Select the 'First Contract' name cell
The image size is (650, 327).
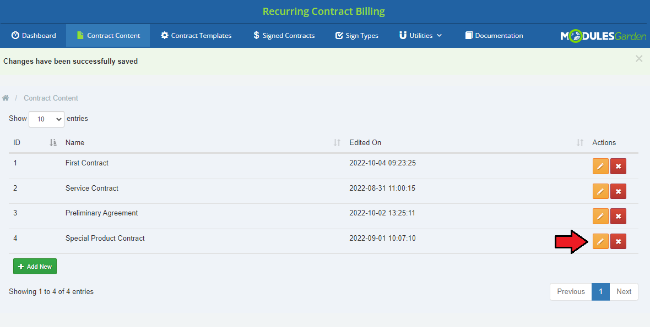pyautogui.click(x=86, y=163)
